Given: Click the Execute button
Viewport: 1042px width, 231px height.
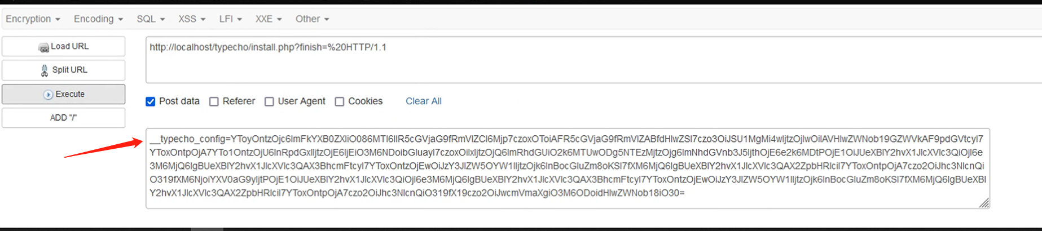Looking at the screenshot, I should (x=63, y=94).
